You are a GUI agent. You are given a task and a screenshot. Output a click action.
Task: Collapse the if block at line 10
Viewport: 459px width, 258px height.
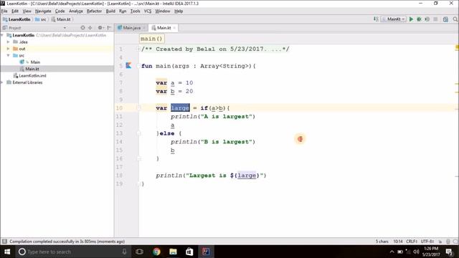click(139, 108)
